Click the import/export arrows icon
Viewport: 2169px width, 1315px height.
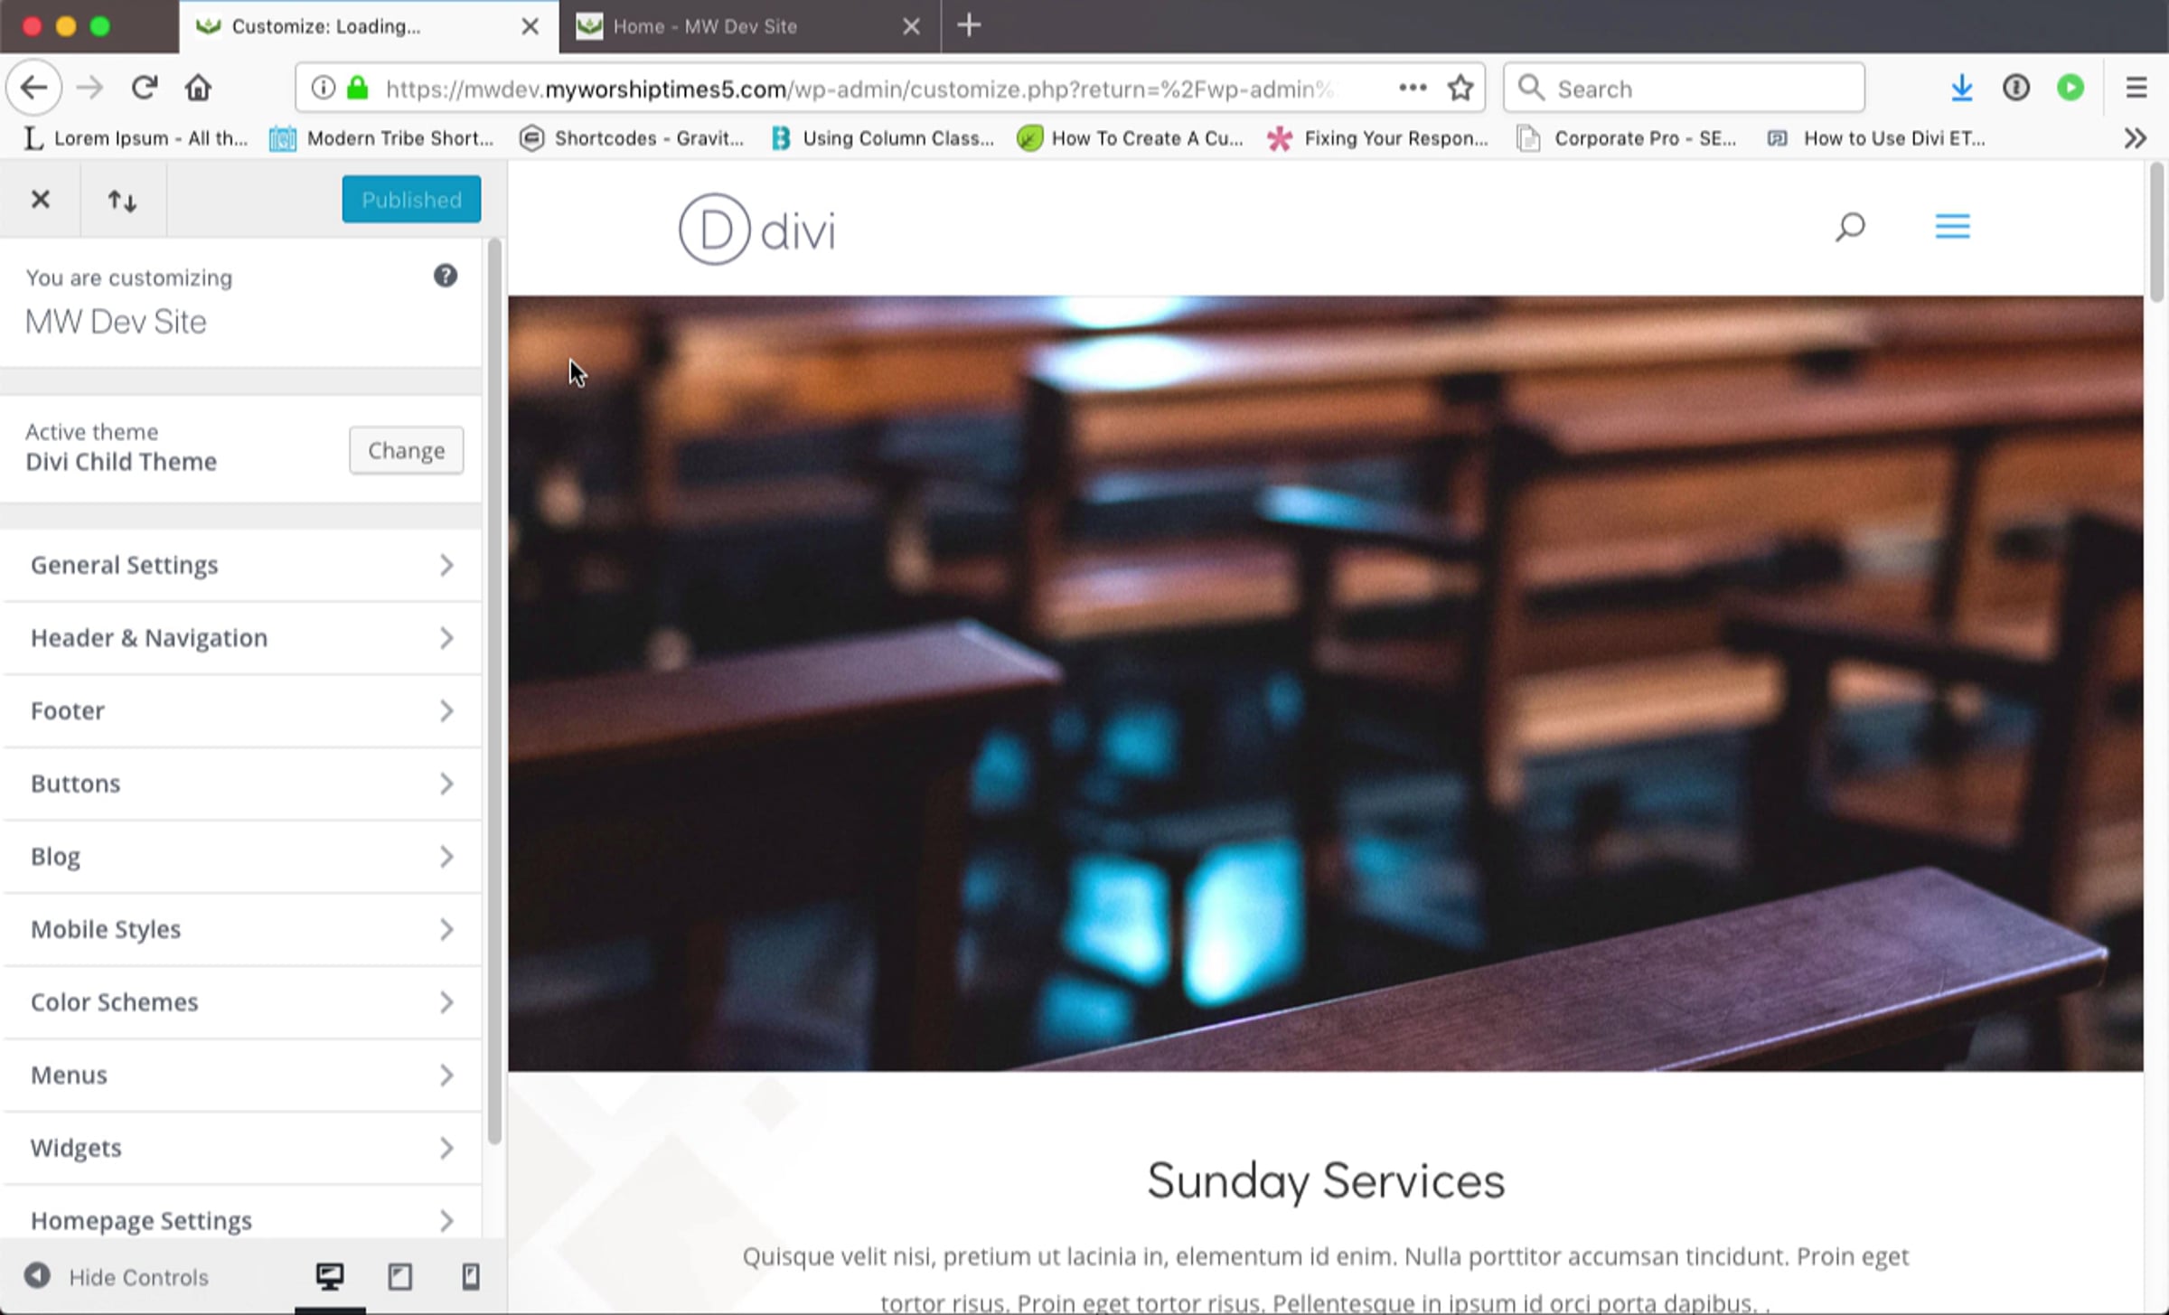pyautogui.click(x=123, y=200)
